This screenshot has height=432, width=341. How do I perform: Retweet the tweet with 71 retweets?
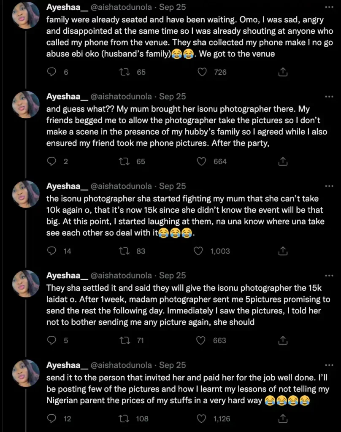(125, 340)
